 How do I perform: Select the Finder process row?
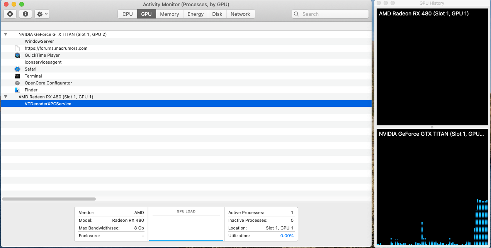click(186, 90)
